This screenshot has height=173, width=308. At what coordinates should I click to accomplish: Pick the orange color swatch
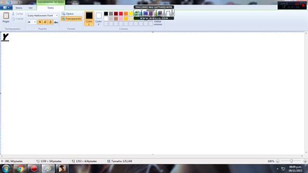click(x=126, y=13)
